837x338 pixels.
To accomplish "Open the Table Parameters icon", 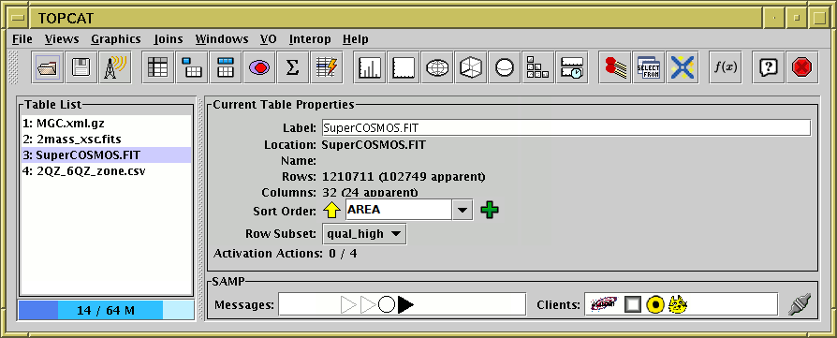I will [192, 67].
